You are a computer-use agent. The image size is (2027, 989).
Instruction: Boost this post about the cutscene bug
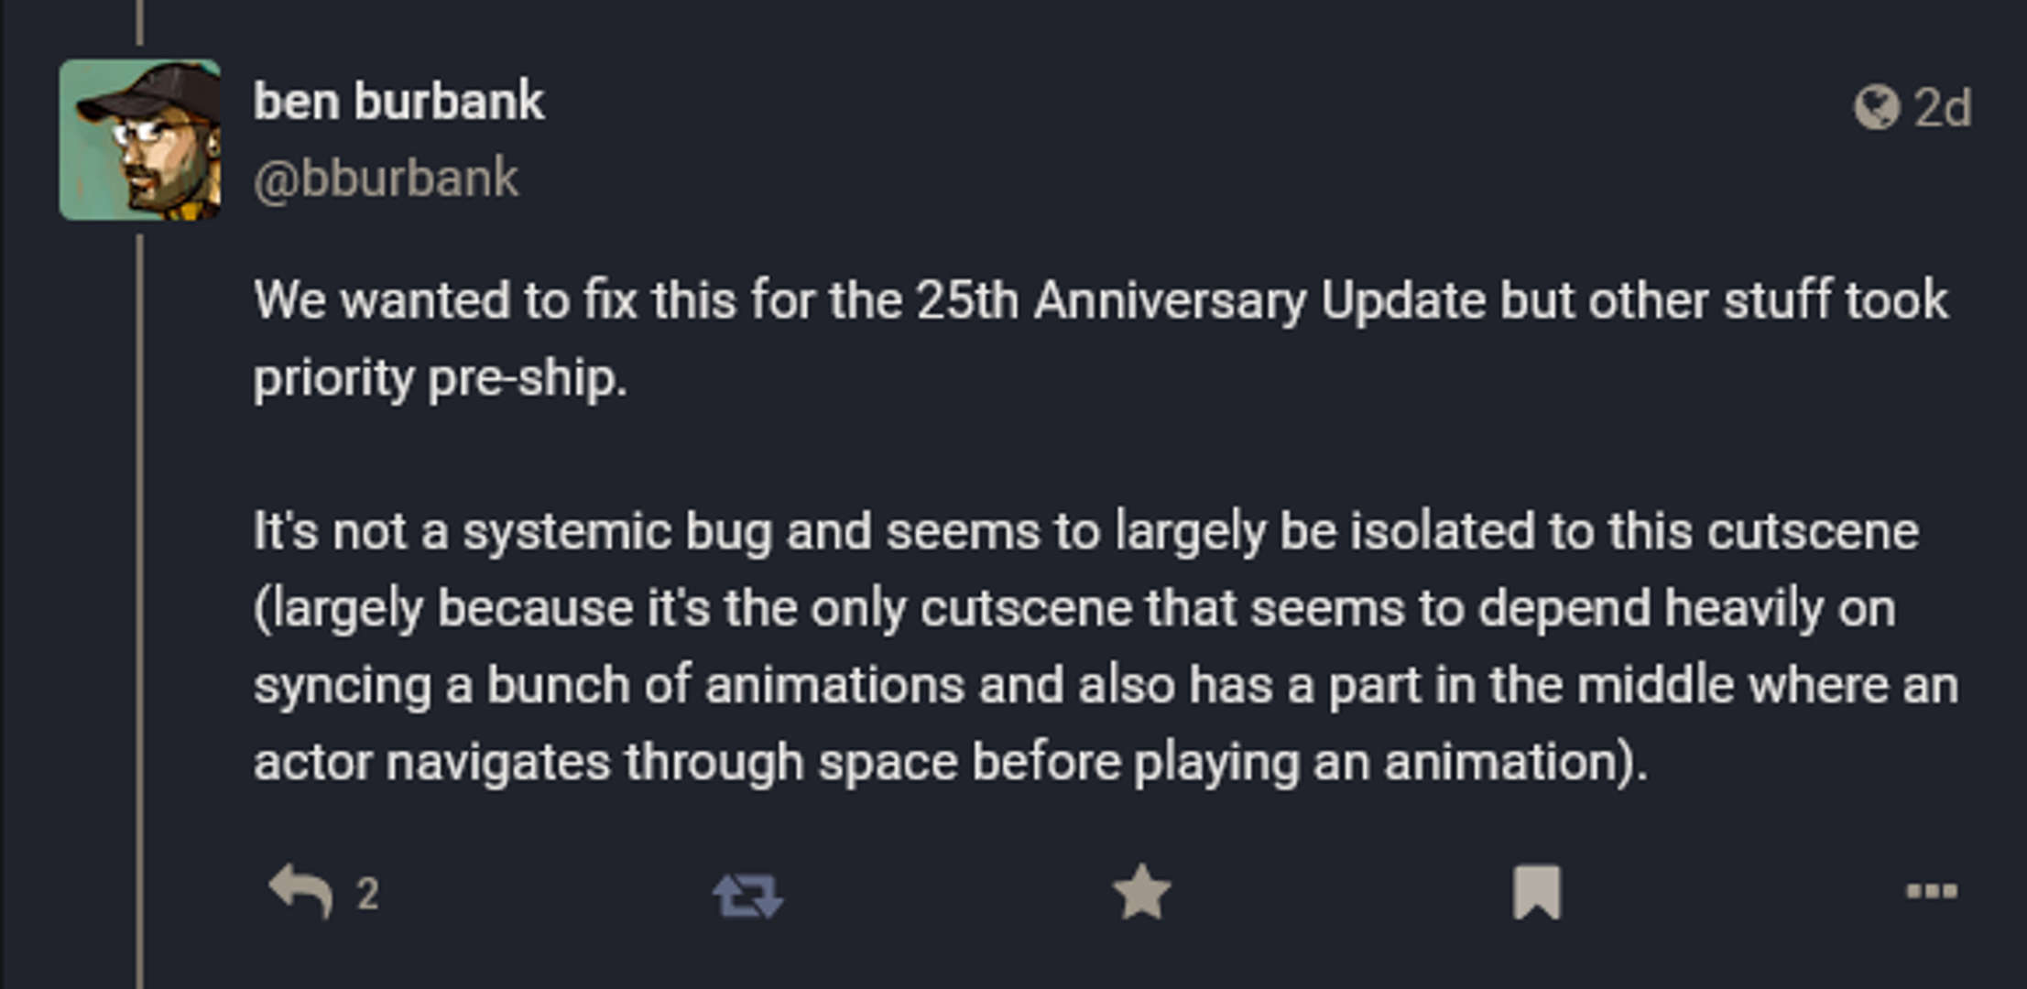click(747, 894)
